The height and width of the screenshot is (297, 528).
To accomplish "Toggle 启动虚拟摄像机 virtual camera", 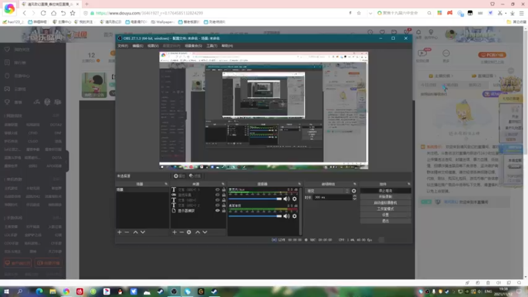I will pyautogui.click(x=385, y=203).
